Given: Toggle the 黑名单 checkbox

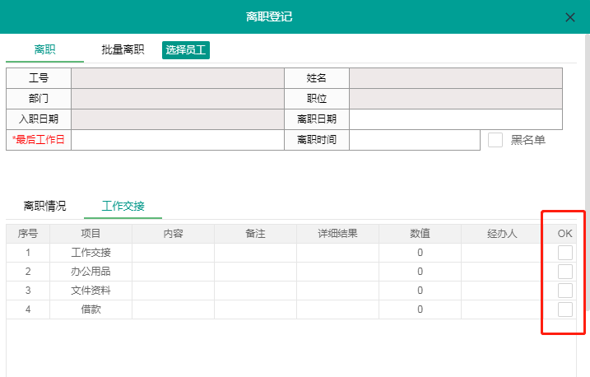Looking at the screenshot, I should coord(495,140).
